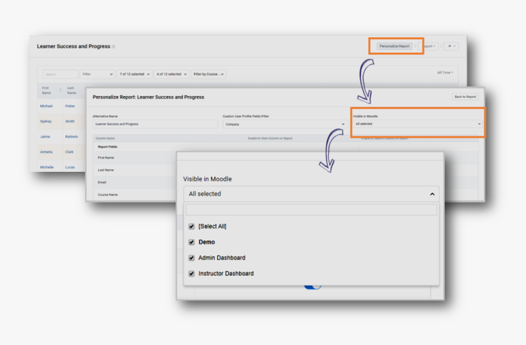Open the Custom User Profile Company dropdown
The width and height of the screenshot is (526, 345).
click(x=284, y=124)
